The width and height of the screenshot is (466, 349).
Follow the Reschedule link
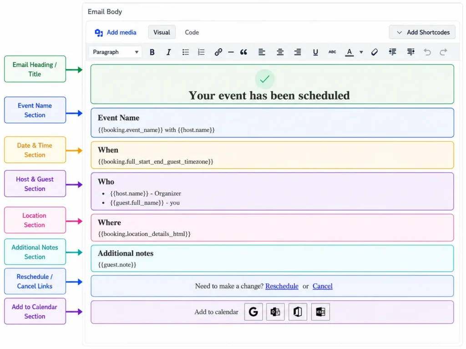[282, 286]
